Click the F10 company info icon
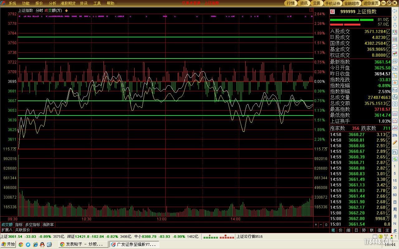 (x=395, y=68)
